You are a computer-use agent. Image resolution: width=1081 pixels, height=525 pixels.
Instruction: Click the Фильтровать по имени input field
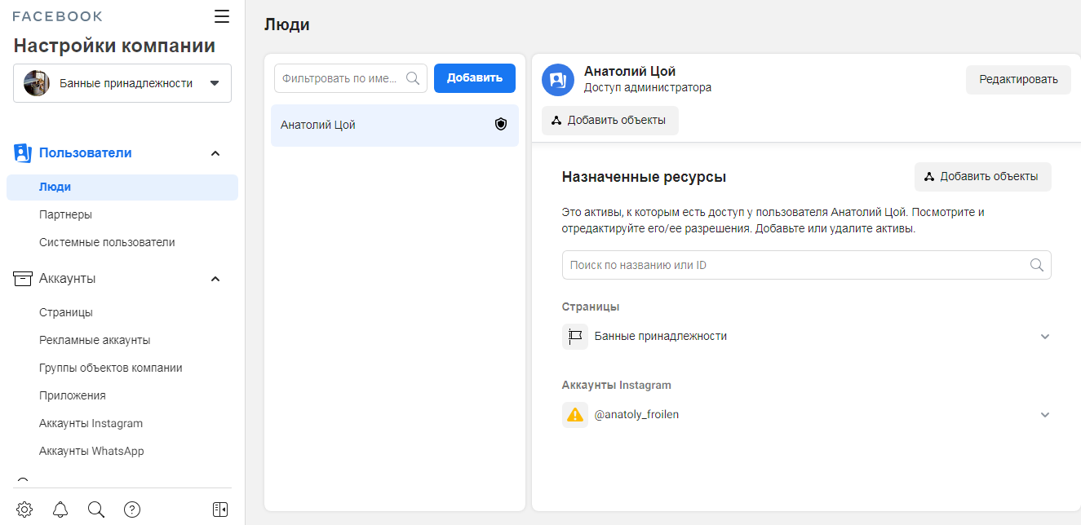[x=351, y=78]
